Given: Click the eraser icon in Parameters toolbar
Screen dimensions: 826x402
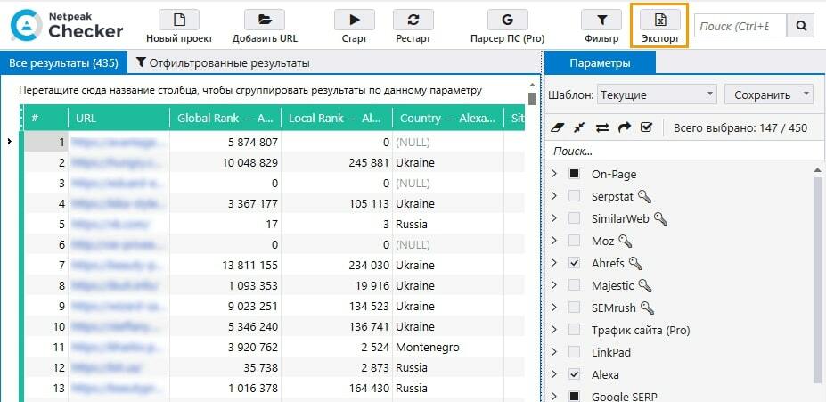Looking at the screenshot, I should click(558, 128).
